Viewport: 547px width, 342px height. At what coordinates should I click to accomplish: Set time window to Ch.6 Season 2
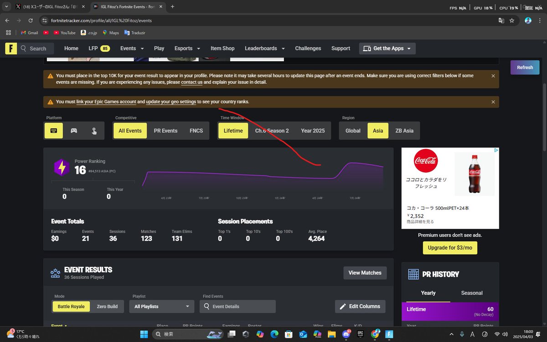pyautogui.click(x=272, y=131)
